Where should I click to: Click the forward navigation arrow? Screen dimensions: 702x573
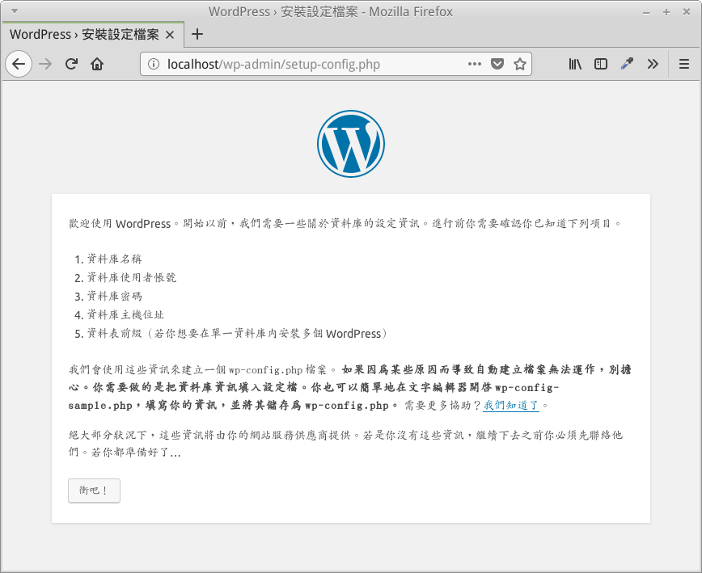[x=45, y=65]
